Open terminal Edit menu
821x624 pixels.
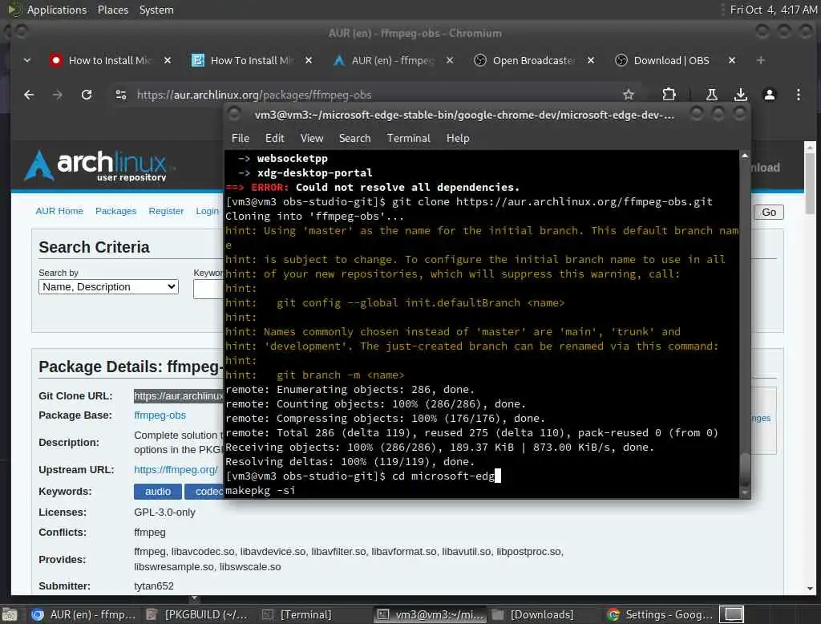274,138
